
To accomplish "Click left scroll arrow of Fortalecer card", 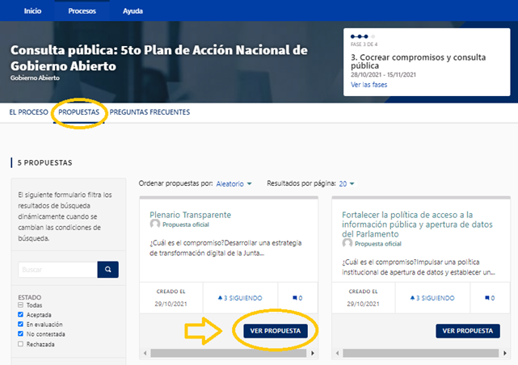I will (337, 353).
